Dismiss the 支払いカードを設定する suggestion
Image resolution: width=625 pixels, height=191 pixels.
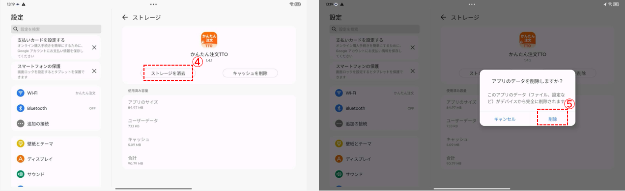94,48
